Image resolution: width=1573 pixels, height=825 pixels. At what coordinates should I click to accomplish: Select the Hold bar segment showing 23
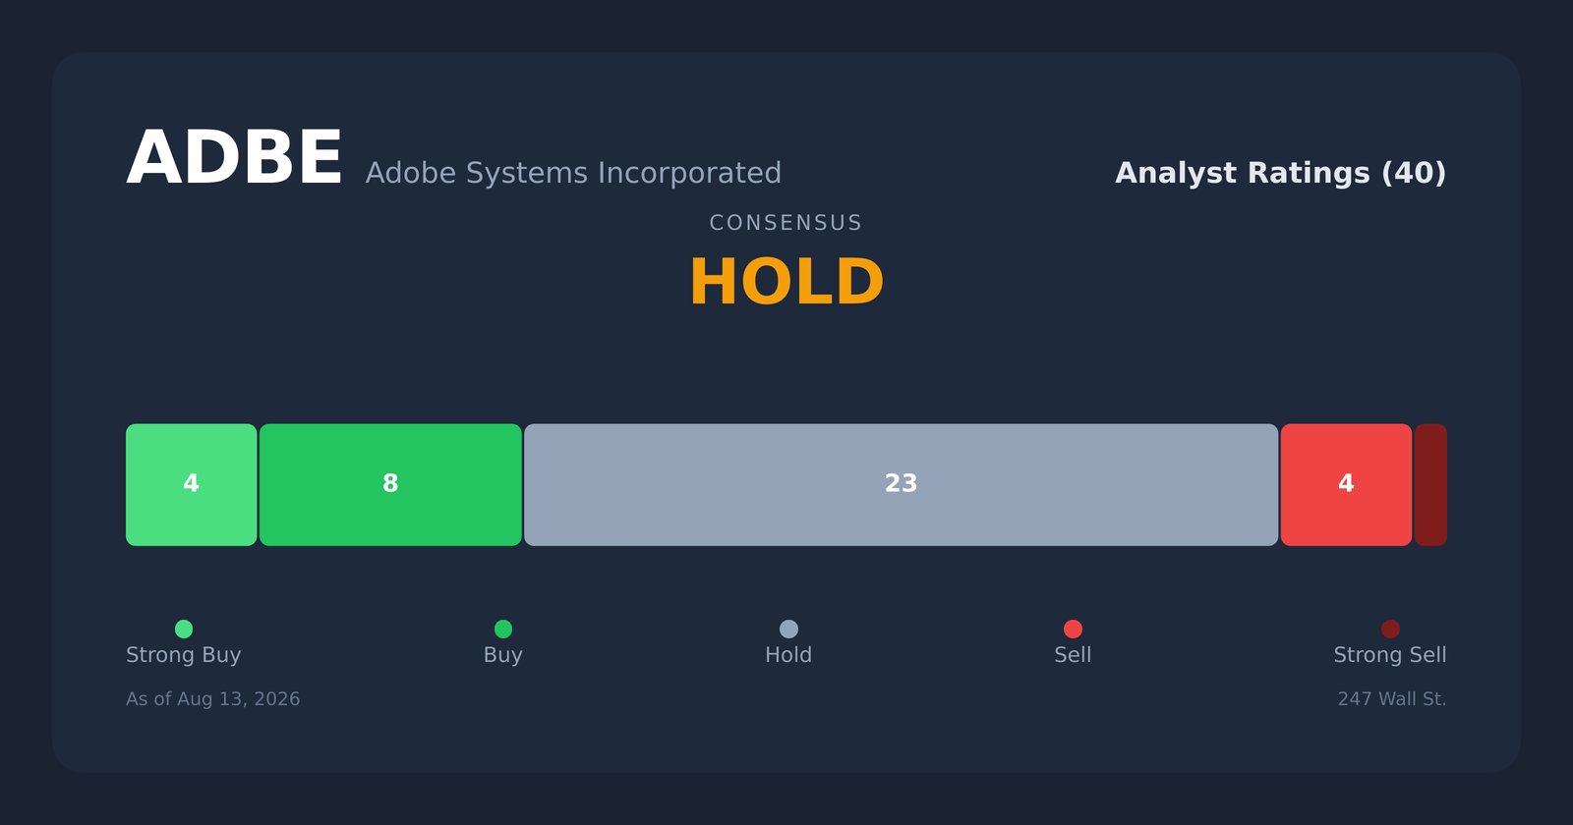[901, 484]
